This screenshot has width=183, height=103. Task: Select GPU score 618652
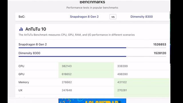coord(67,74)
